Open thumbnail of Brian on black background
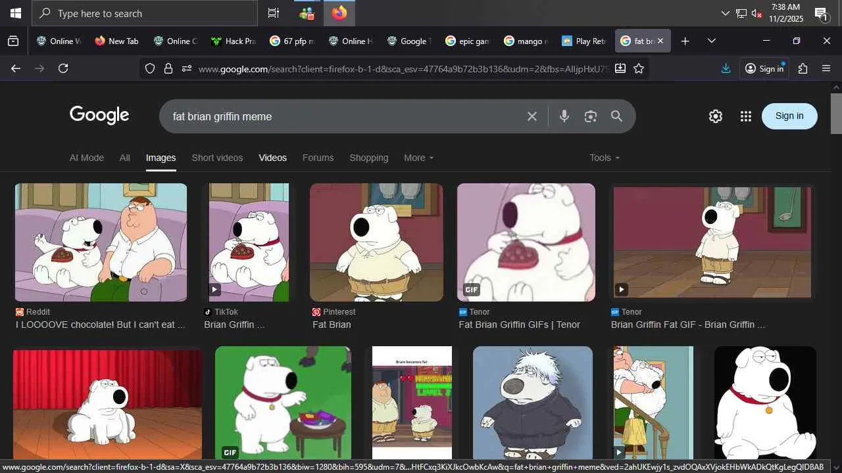The image size is (842, 473). point(765,403)
